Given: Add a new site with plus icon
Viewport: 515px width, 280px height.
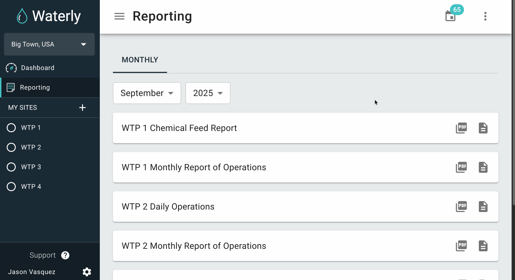Looking at the screenshot, I should point(82,108).
